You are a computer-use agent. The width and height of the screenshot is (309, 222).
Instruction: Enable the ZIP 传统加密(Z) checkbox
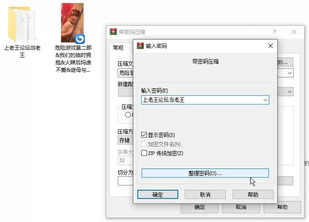tap(144, 153)
